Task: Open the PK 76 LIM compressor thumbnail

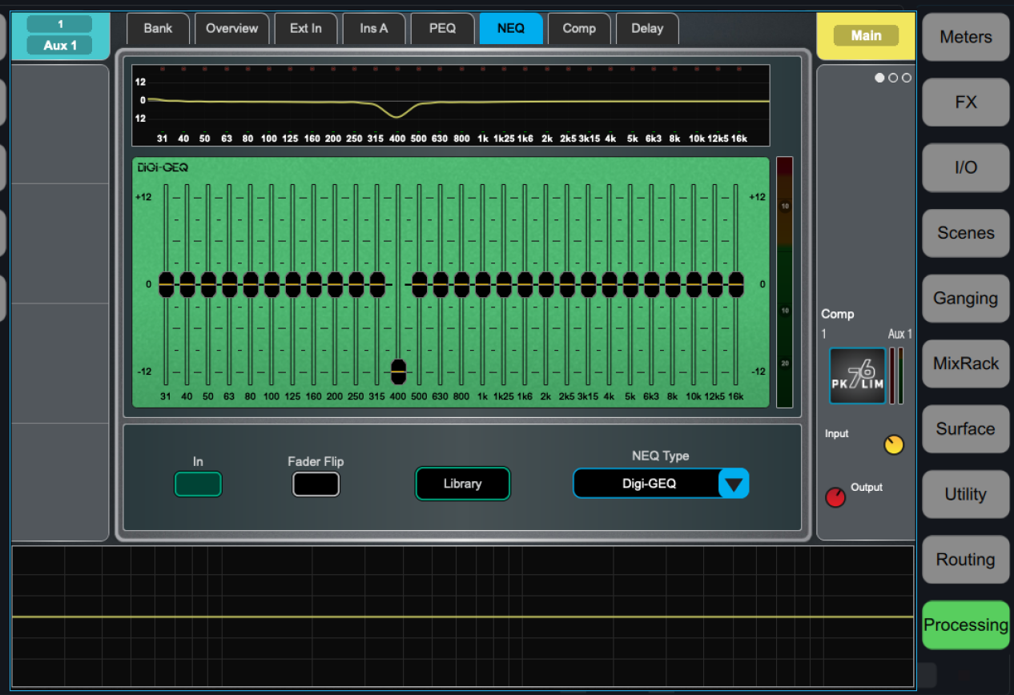Action: [857, 376]
